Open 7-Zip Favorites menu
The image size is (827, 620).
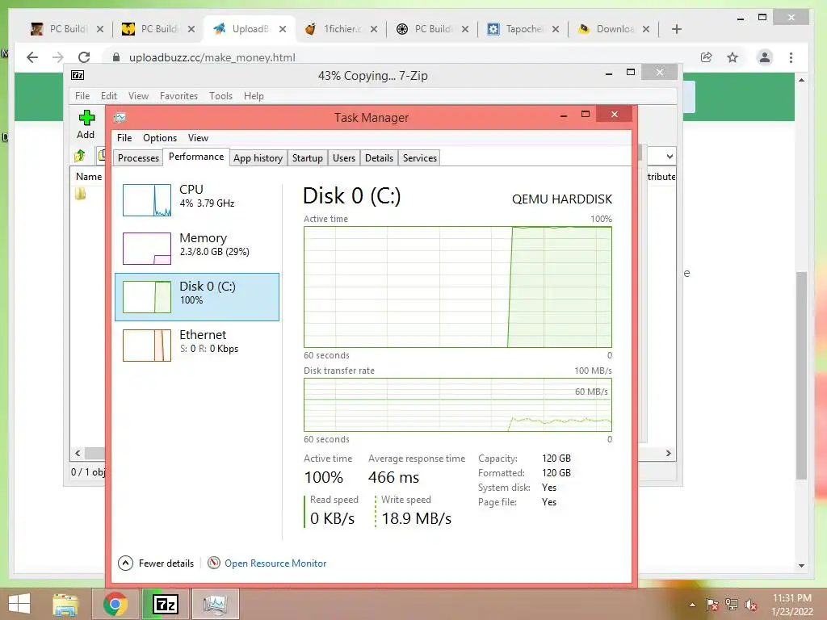point(178,96)
